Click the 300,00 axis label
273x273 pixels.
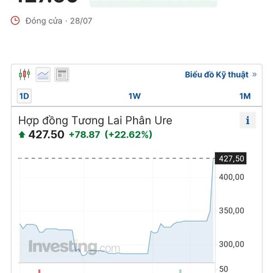point(232,244)
